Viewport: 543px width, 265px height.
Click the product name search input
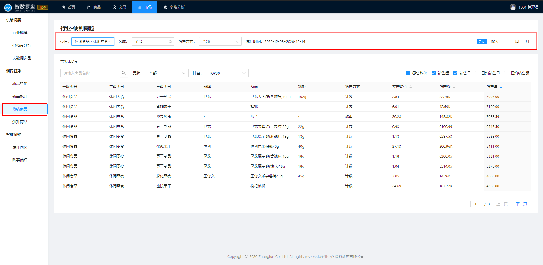90,73
